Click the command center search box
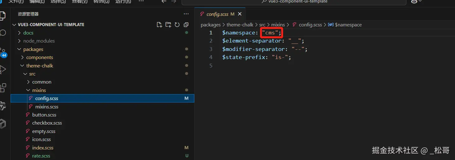 [x=294, y=2]
